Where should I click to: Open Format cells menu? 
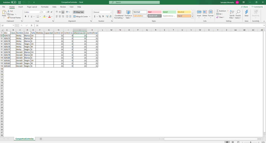click(211, 14)
